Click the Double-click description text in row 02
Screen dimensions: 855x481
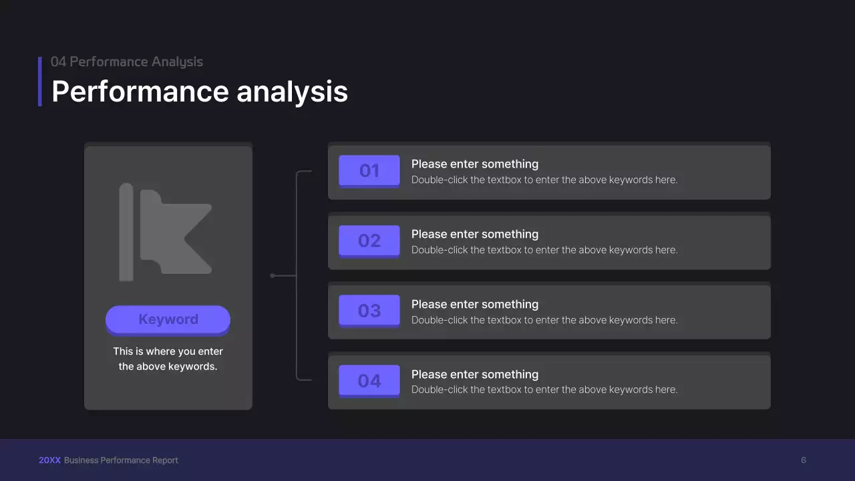pos(544,250)
